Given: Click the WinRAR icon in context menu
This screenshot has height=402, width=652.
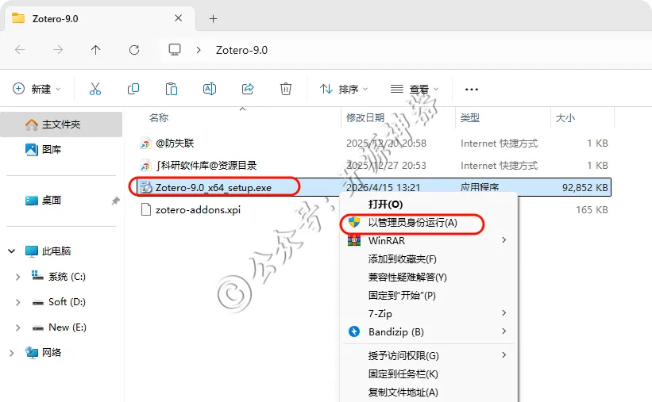Looking at the screenshot, I should (x=354, y=240).
